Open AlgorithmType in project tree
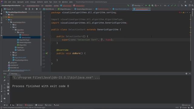This screenshot has width=194, height=109. click(x=24, y=40)
